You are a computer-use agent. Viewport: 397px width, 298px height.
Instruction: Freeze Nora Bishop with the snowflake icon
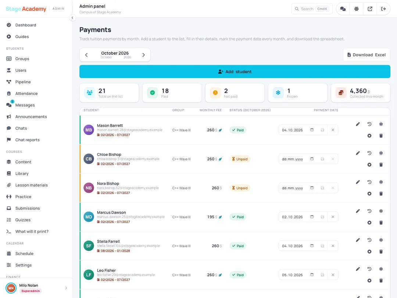pyautogui.click(x=381, y=182)
